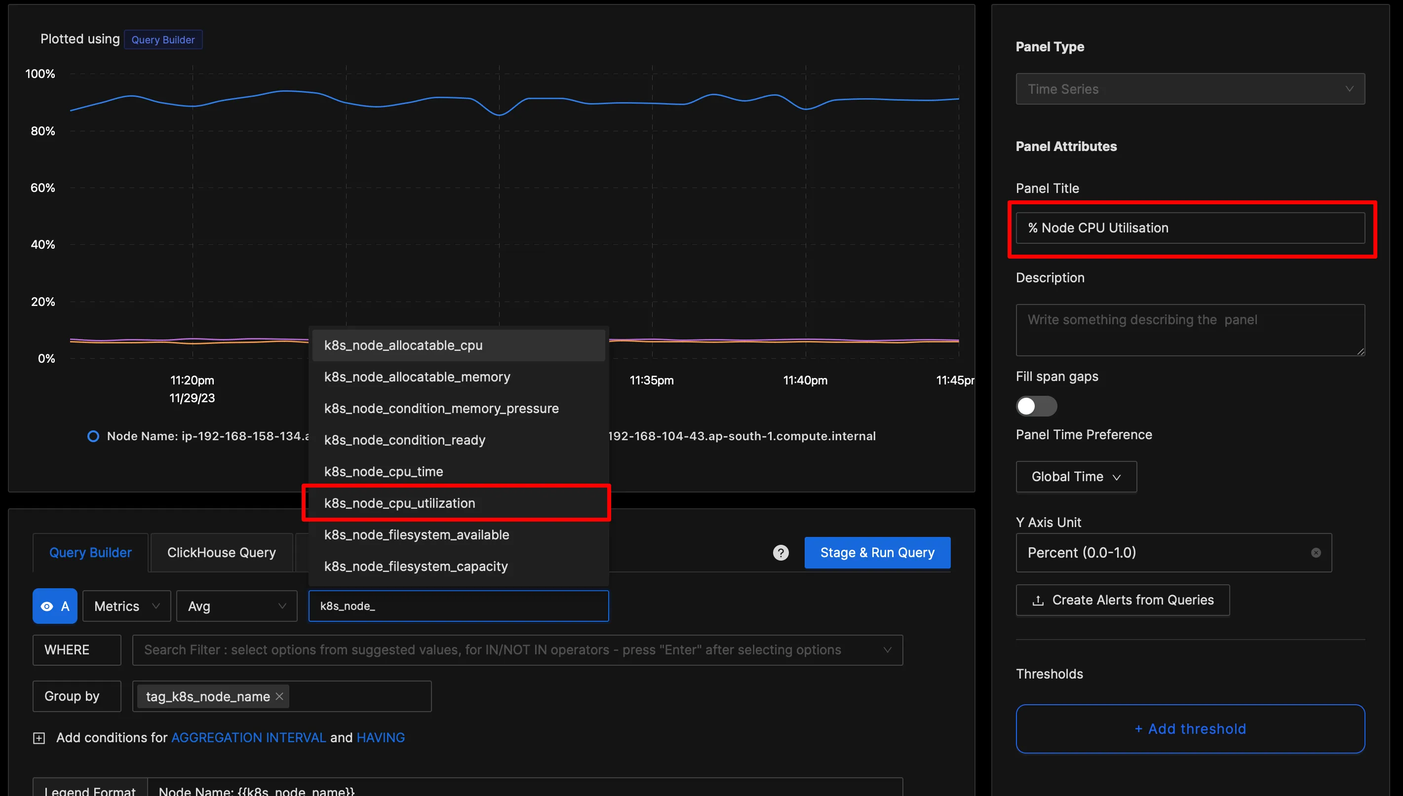Click the WHERE label
Screen dimensions: 1403x796
point(77,650)
